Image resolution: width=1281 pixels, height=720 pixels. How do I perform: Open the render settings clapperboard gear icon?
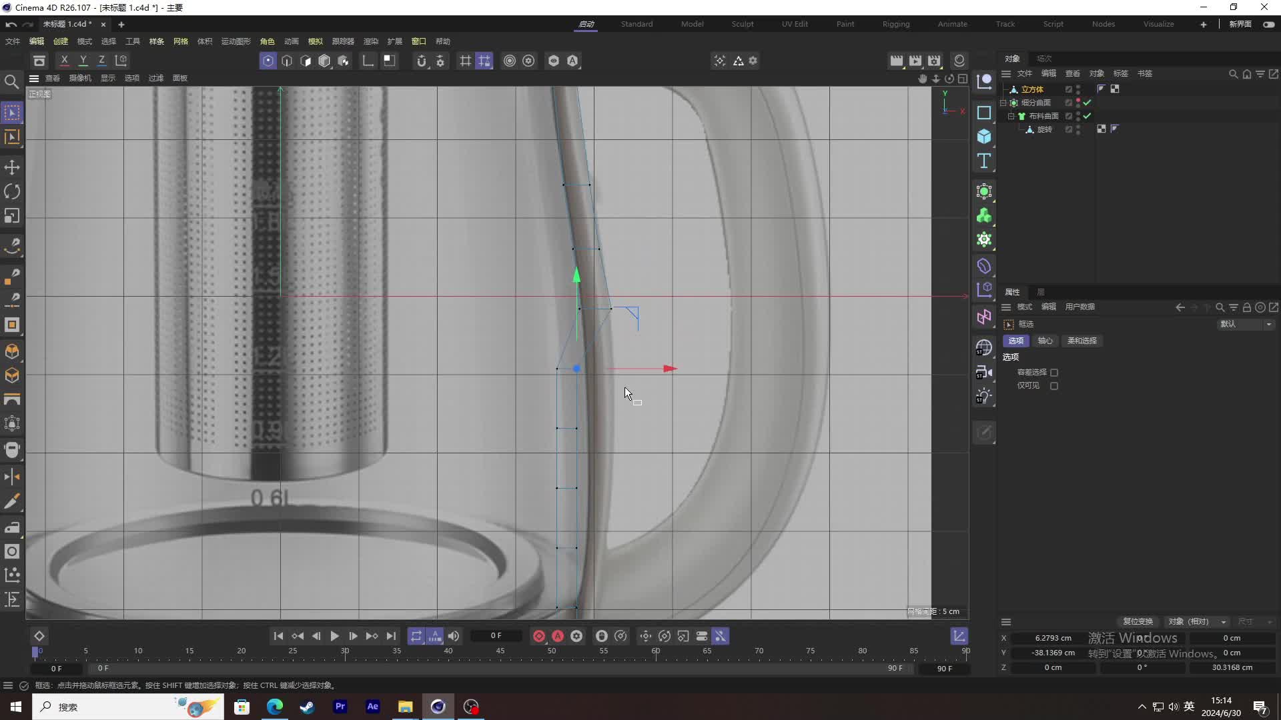tap(934, 61)
